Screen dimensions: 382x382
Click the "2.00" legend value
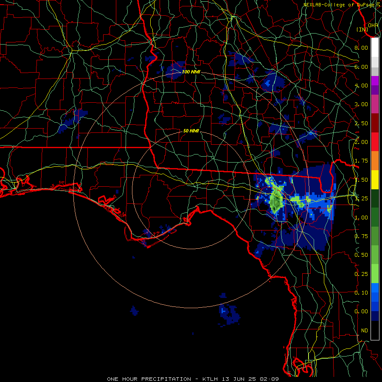361,142
